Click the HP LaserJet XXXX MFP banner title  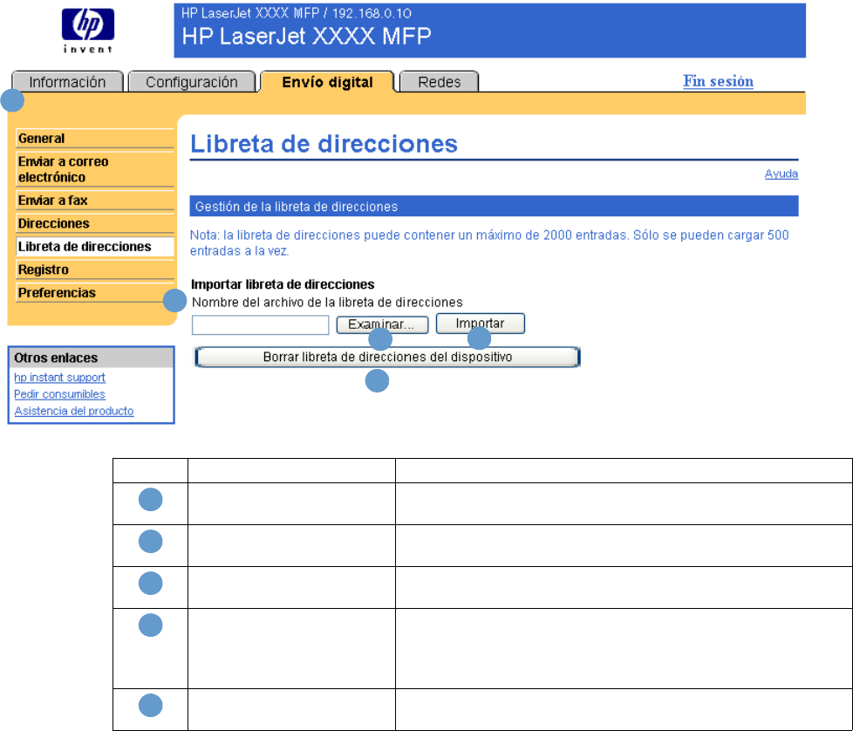coord(306,37)
